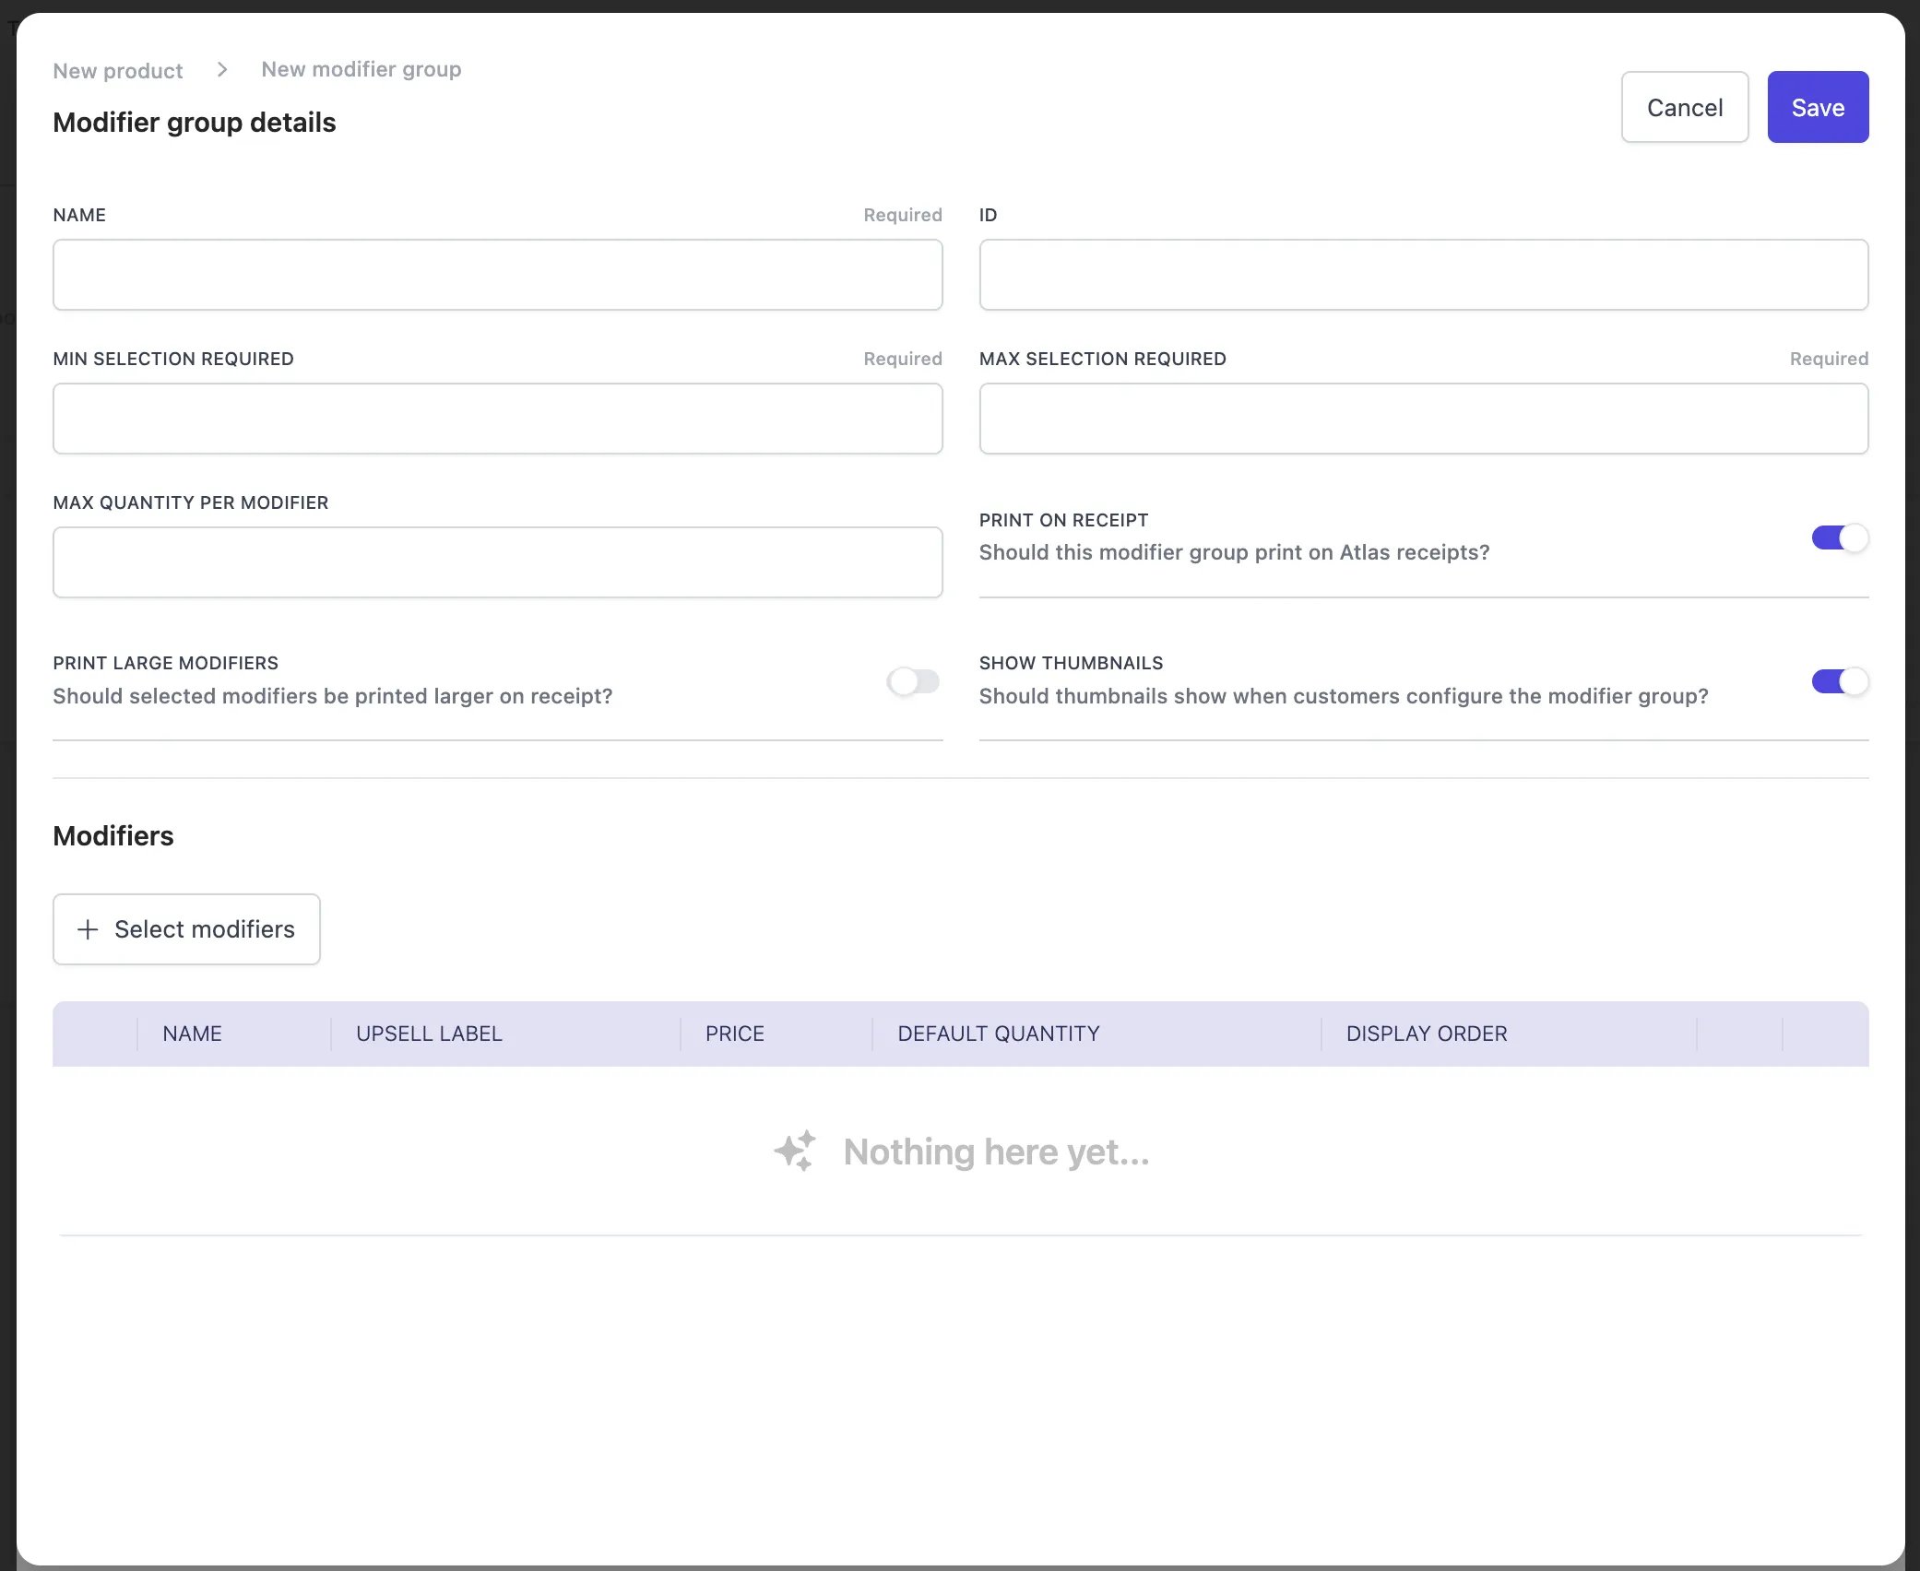Click the thumbnails question description text
This screenshot has height=1571, width=1920.
coord(1344,696)
